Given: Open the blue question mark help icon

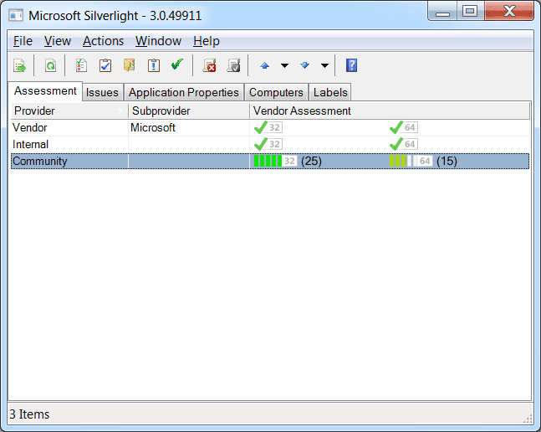Looking at the screenshot, I should point(351,65).
